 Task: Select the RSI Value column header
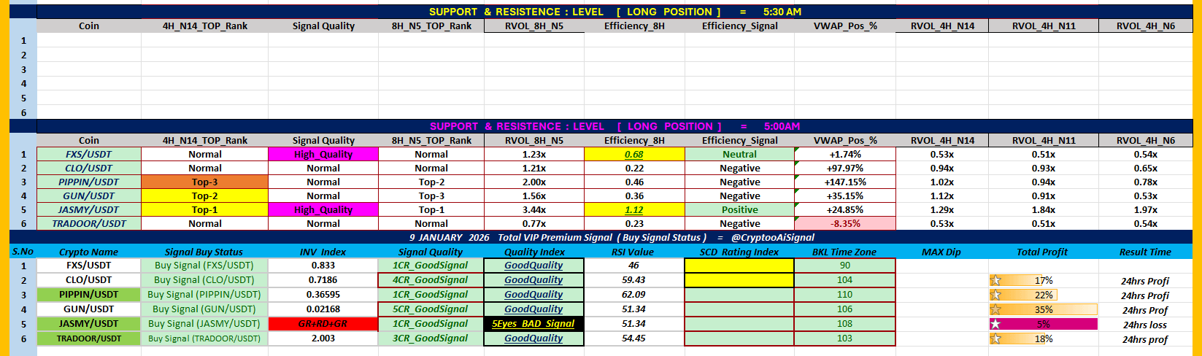tap(633, 252)
